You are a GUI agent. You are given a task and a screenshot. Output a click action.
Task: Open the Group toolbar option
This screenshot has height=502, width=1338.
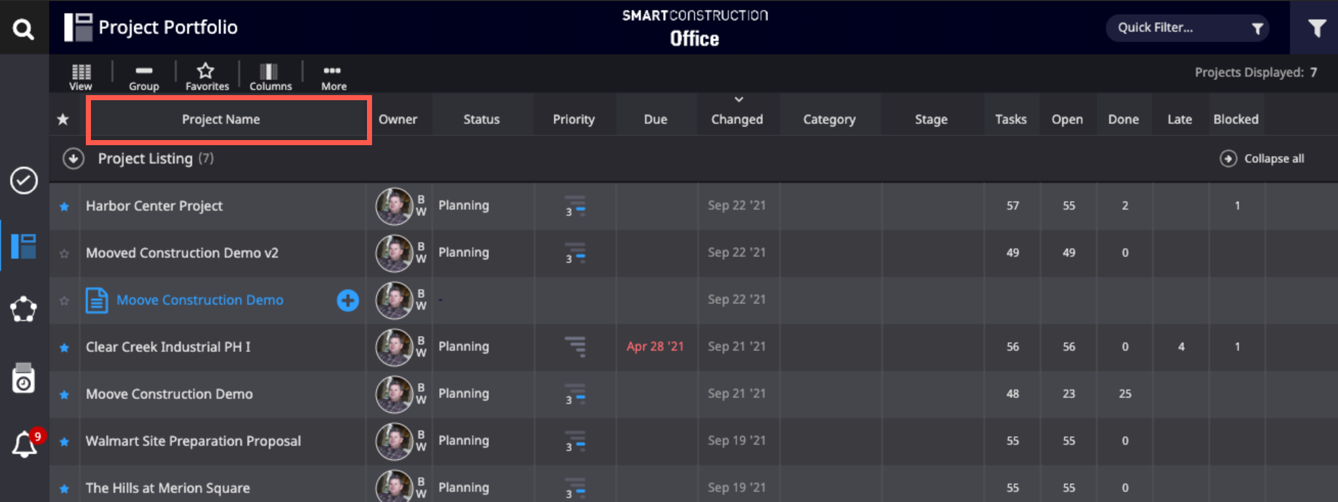144,77
